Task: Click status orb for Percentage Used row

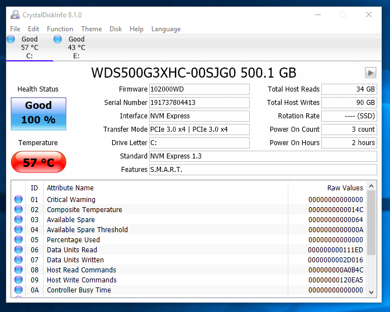Action: pyautogui.click(x=18, y=239)
